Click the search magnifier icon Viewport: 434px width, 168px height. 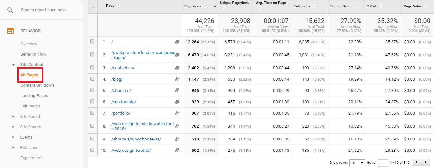[10, 10]
